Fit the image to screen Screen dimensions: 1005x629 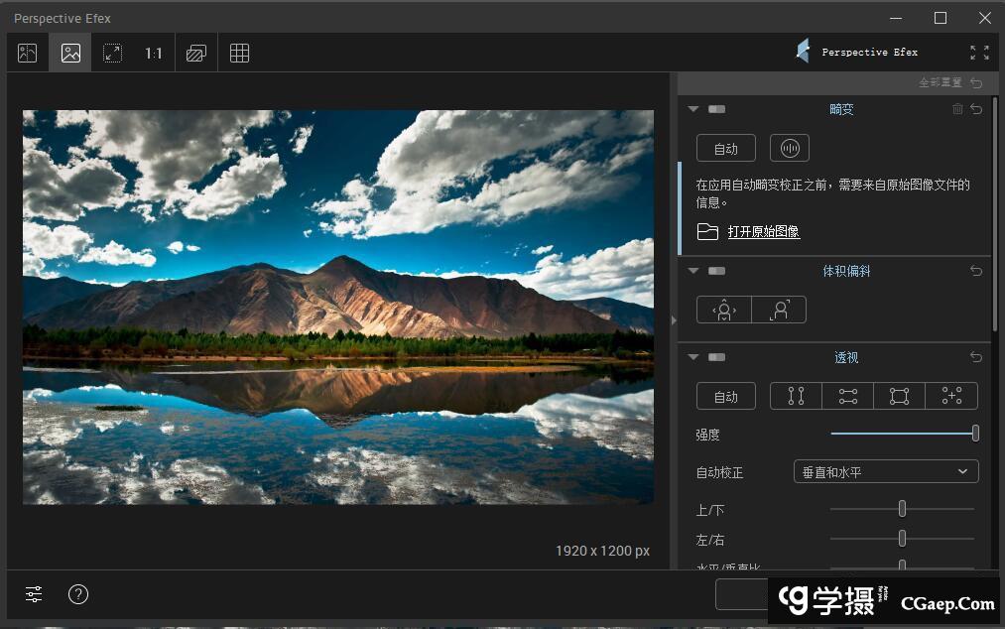pos(113,54)
